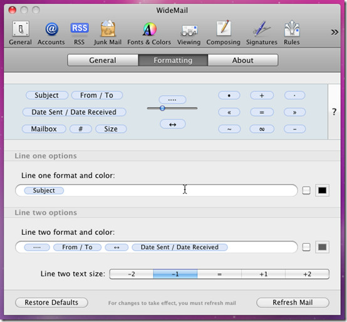Set line two text size to equal
Screen dimensions: 347x322
point(219,274)
